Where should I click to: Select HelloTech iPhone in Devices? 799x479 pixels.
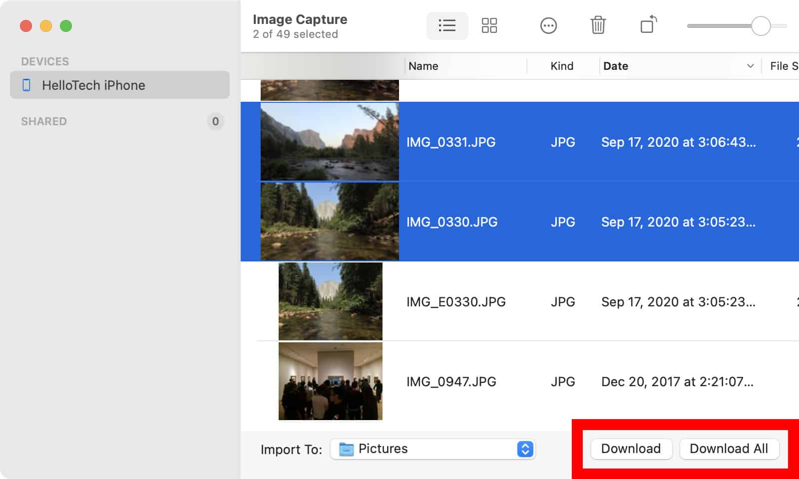tap(120, 85)
